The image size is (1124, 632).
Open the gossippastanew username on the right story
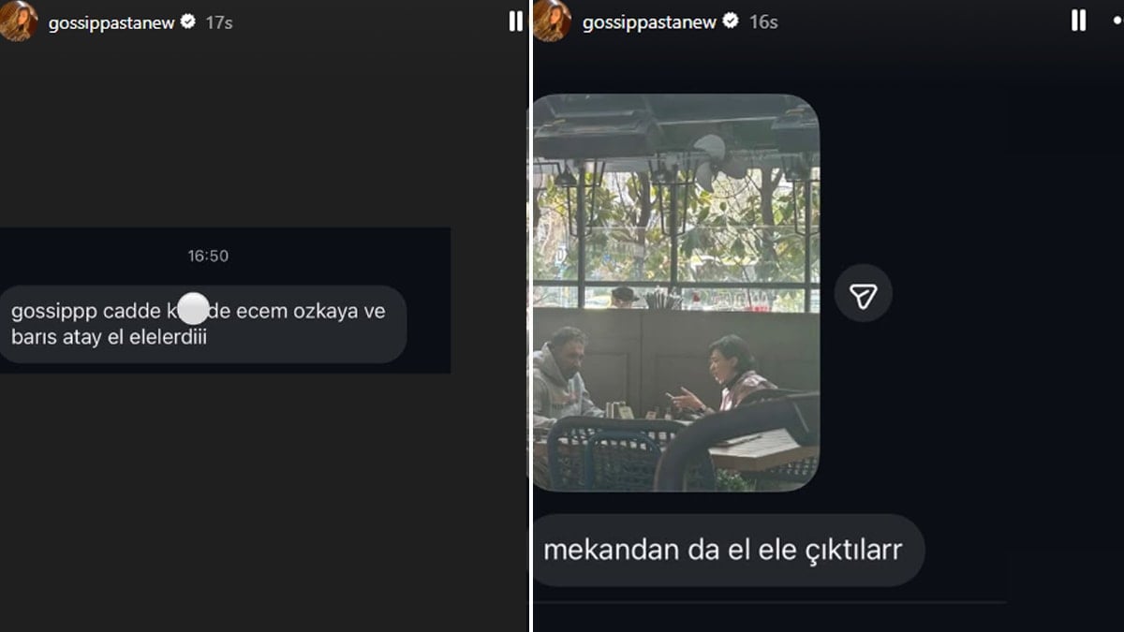pyautogui.click(x=650, y=22)
